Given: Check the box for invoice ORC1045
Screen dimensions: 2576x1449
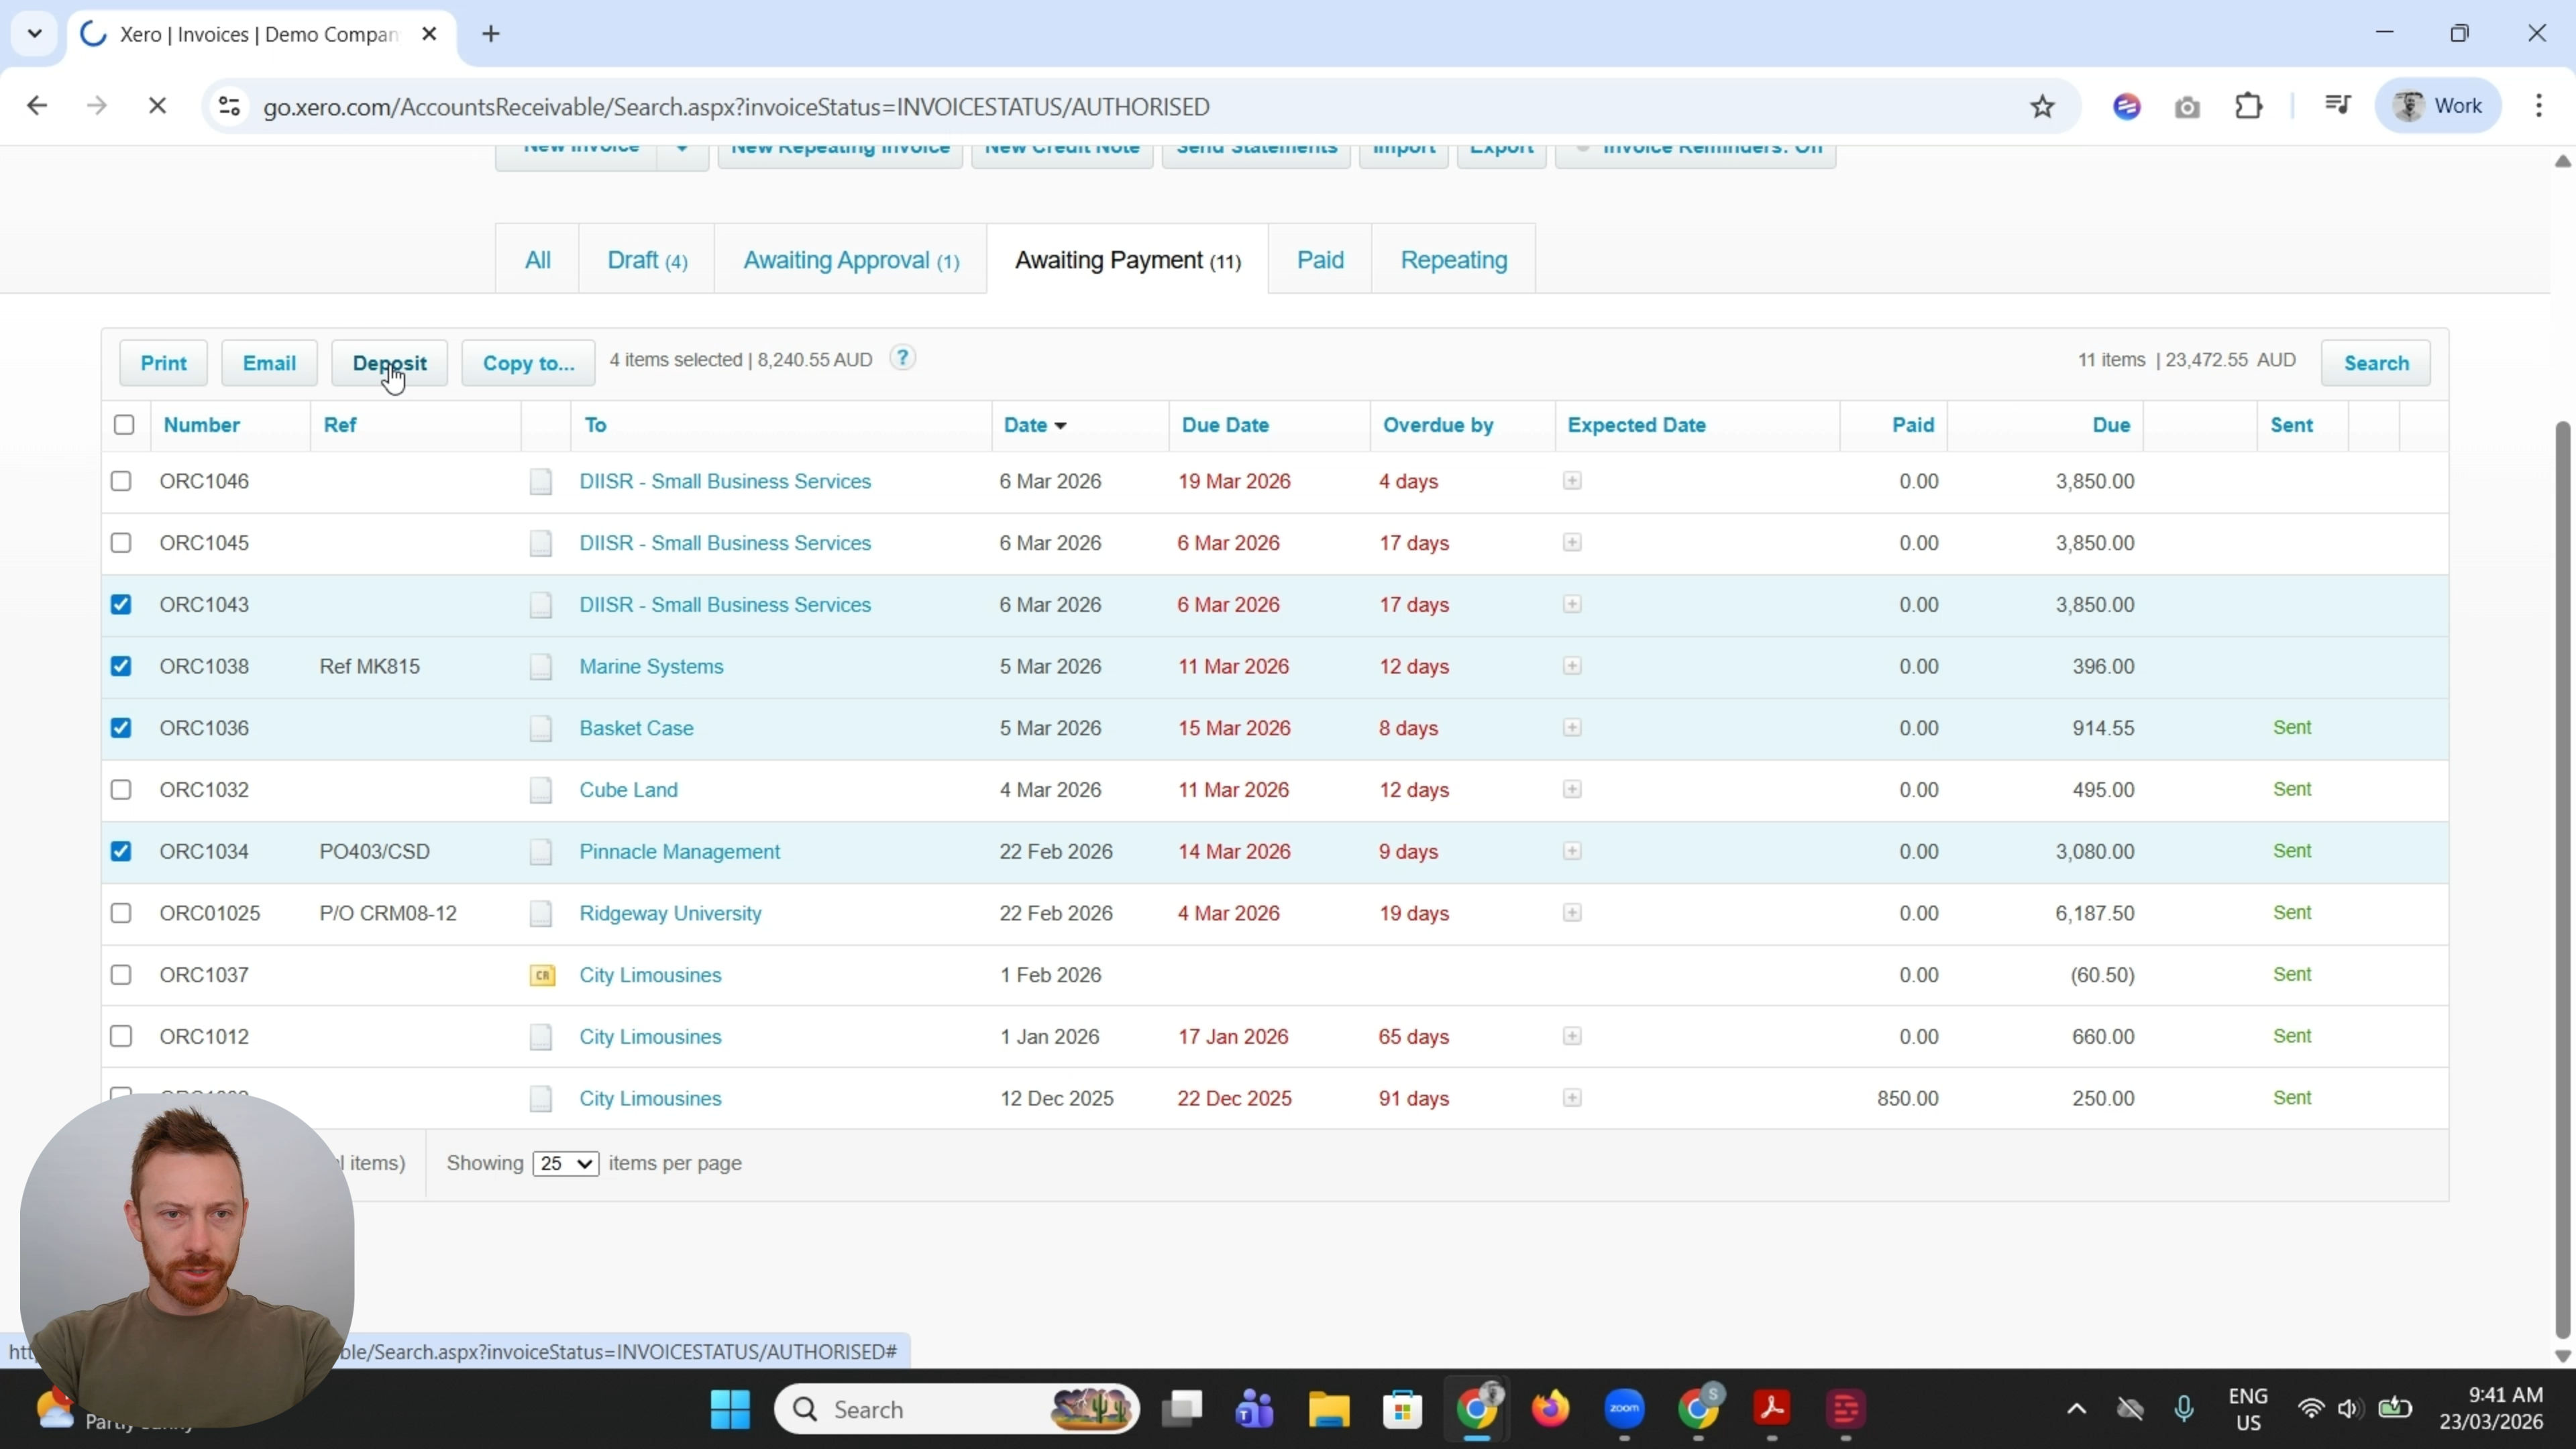Looking at the screenshot, I should tap(121, 543).
